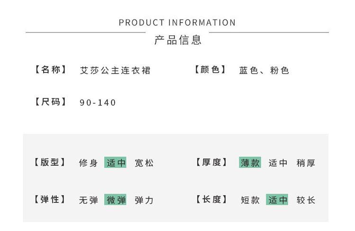This screenshot has width=355, height=231.
Task: Select 宽松 fit option
Action: pos(144,163)
